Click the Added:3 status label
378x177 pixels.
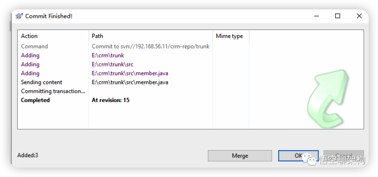coord(28,155)
